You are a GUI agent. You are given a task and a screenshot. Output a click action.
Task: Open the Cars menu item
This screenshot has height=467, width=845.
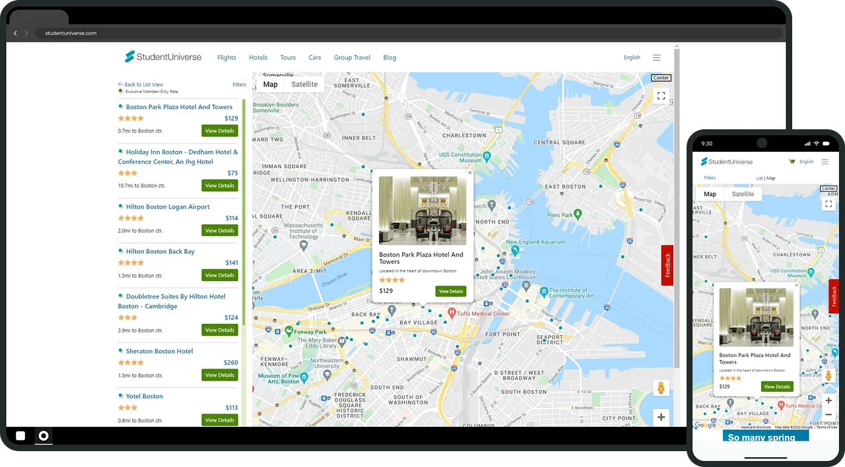[315, 57]
